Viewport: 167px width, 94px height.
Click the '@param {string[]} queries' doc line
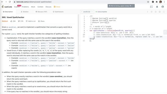pyautogui.click(x=103, y=20)
